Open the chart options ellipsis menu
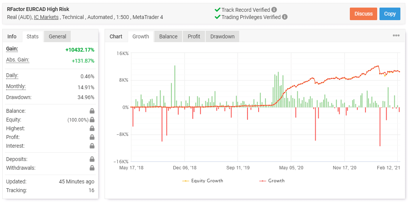 396,36
